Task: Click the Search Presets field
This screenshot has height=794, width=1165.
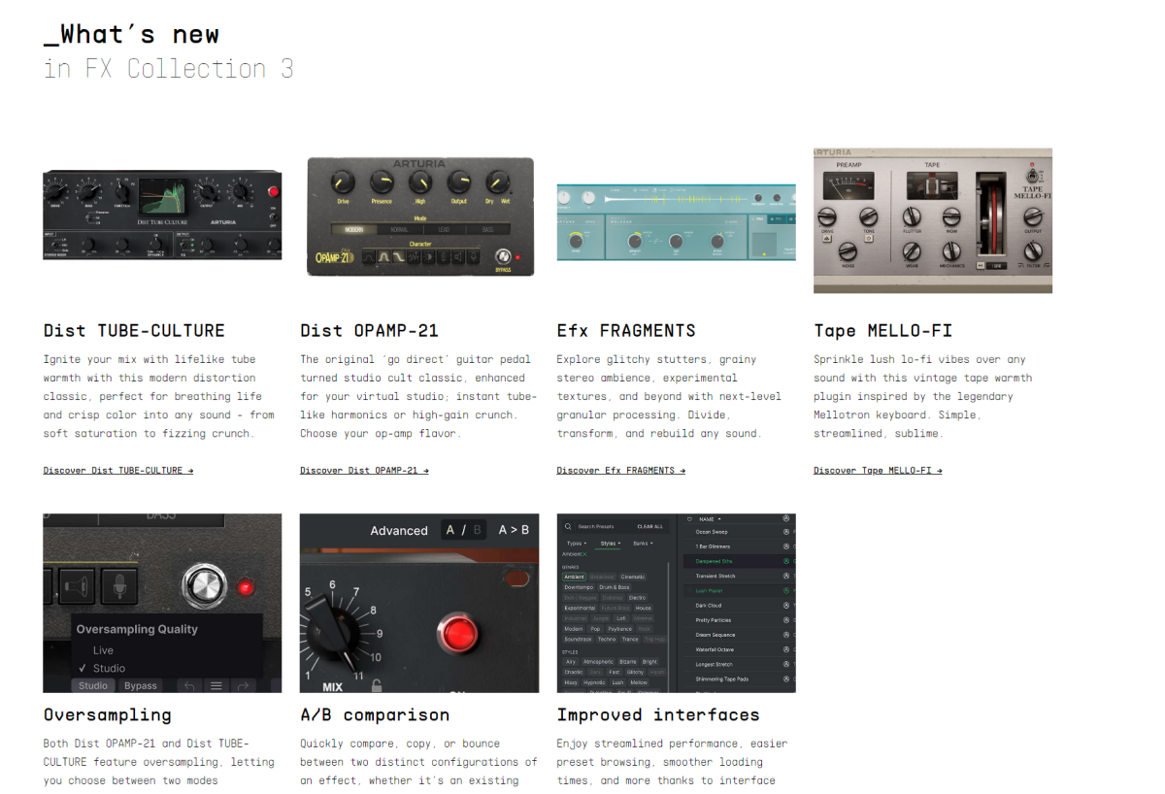Action: [x=616, y=526]
